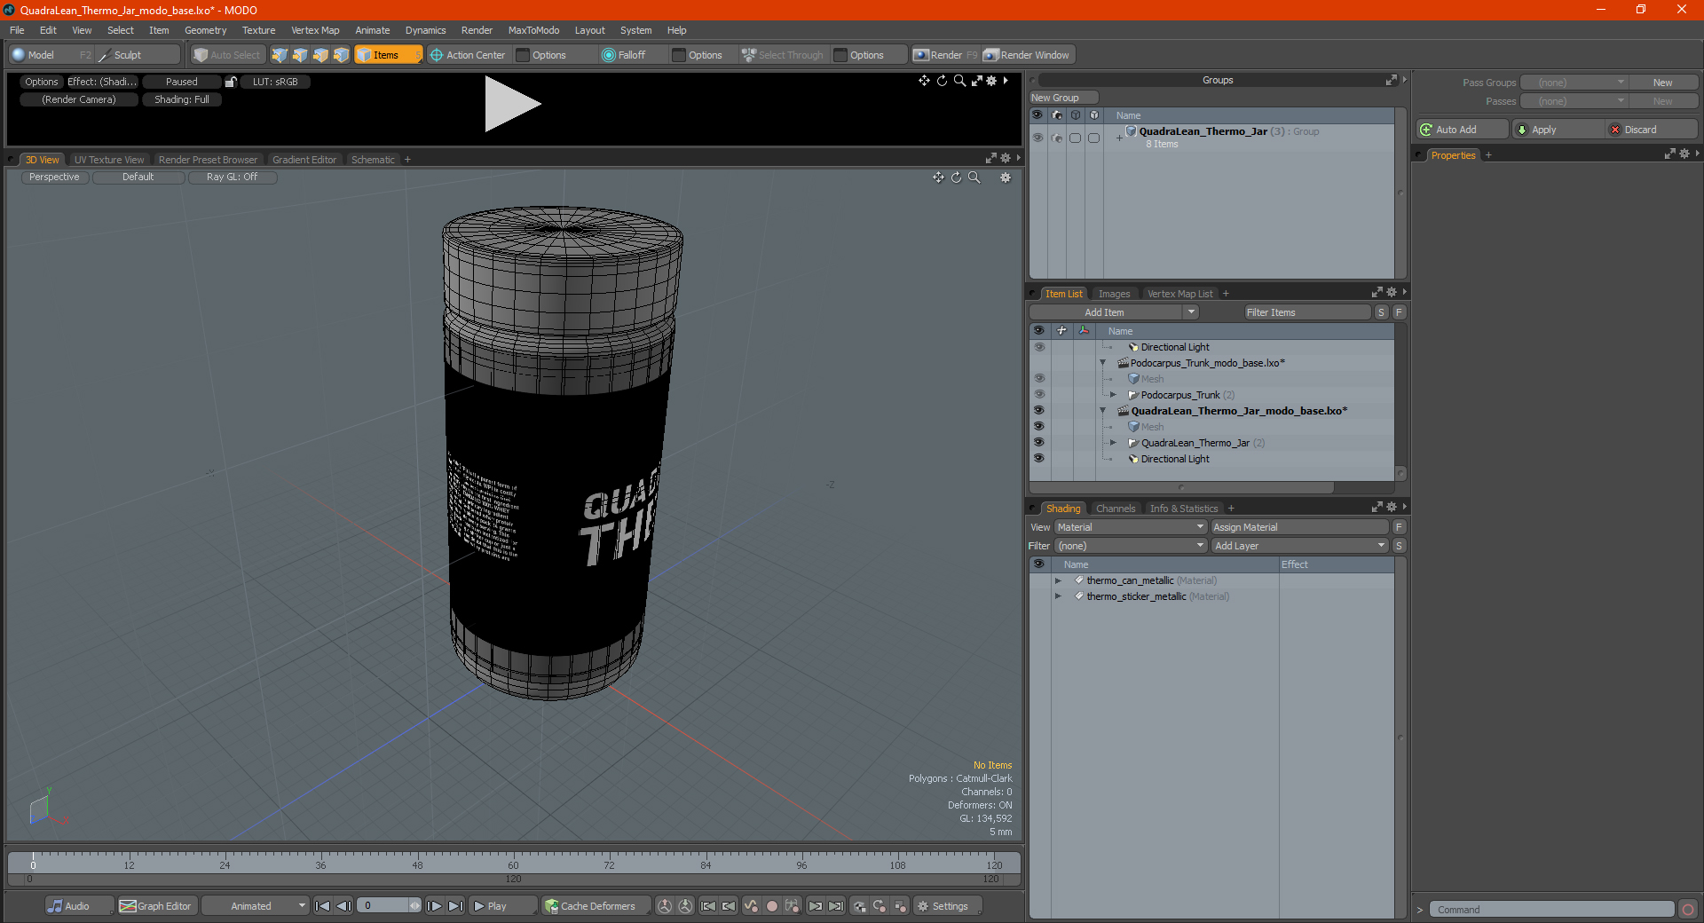Switch to Channels tab
This screenshot has height=923, width=1704.
tap(1116, 509)
